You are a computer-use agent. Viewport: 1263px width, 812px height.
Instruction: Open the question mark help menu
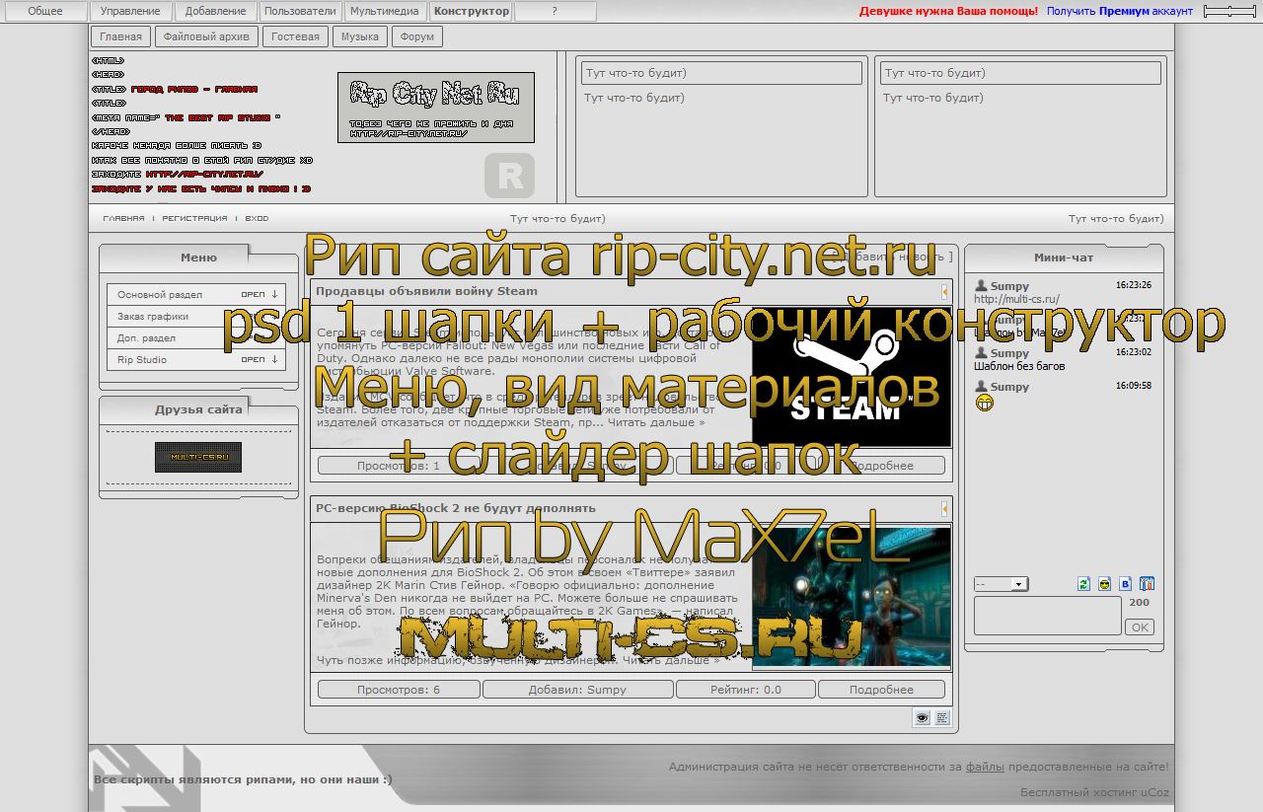[556, 12]
